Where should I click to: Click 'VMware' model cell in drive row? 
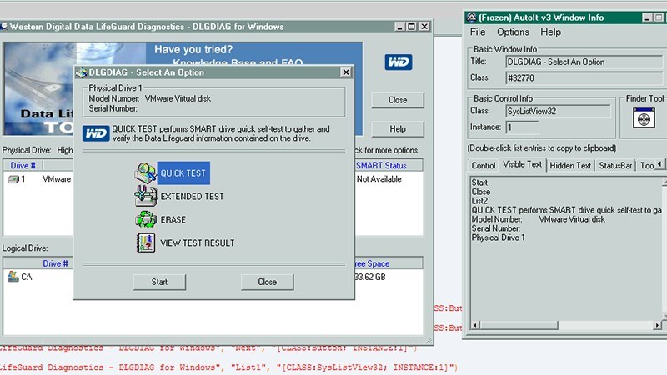click(x=57, y=179)
